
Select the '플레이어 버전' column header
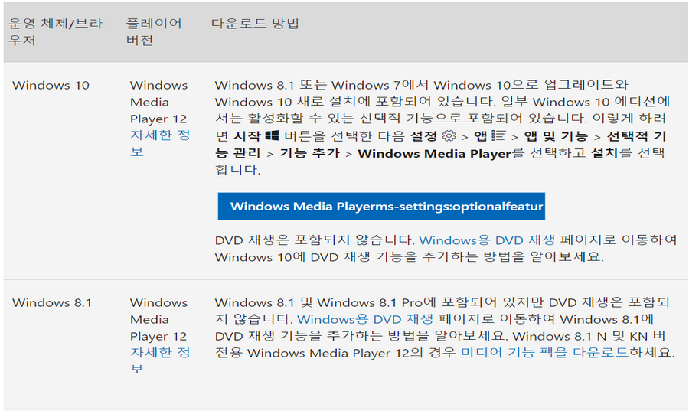point(154,31)
